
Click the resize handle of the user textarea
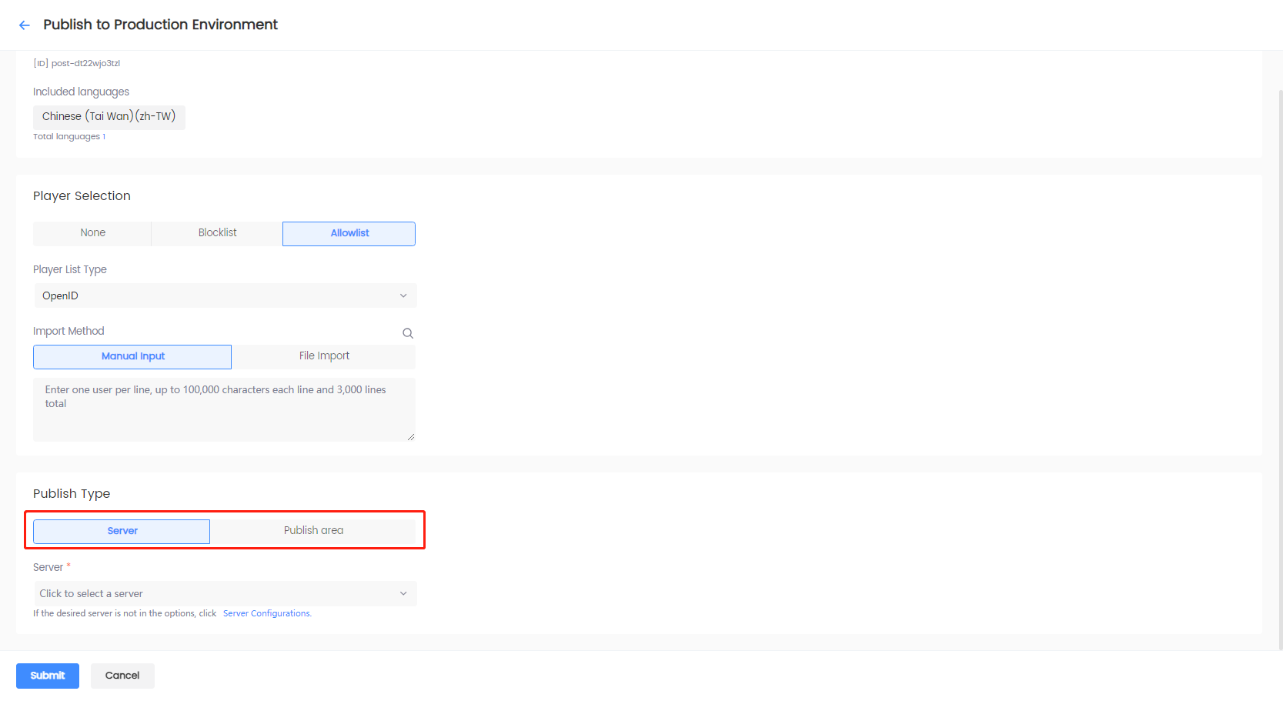coord(411,437)
